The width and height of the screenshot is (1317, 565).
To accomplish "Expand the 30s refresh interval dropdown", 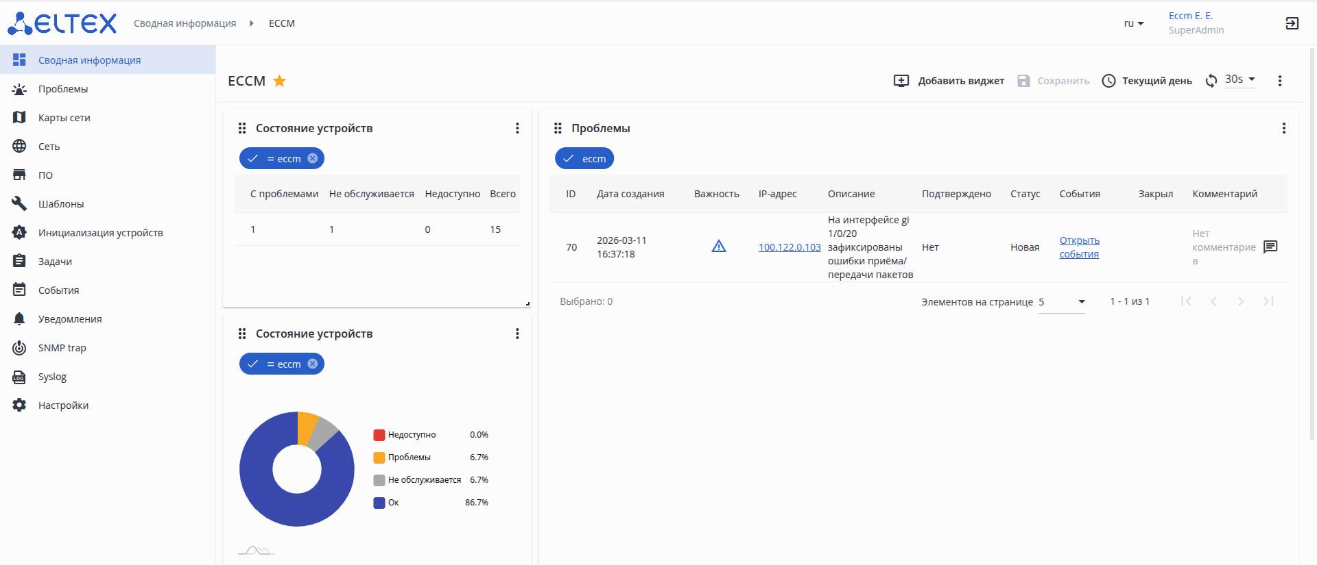I will coord(1240,79).
